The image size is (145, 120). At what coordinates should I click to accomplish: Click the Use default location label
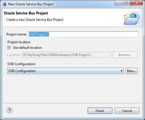click(x=27, y=48)
